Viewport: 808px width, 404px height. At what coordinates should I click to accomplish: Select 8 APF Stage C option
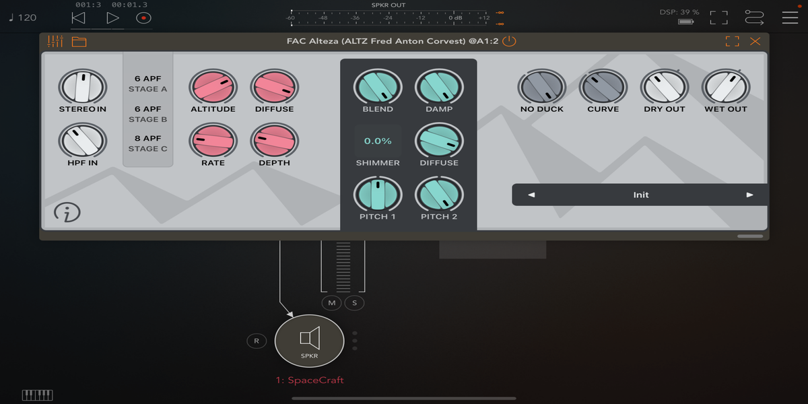tap(147, 143)
